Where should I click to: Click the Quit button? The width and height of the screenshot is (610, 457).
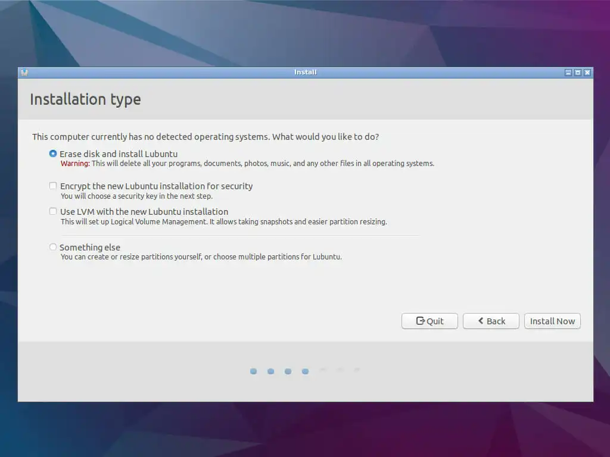[430, 321]
